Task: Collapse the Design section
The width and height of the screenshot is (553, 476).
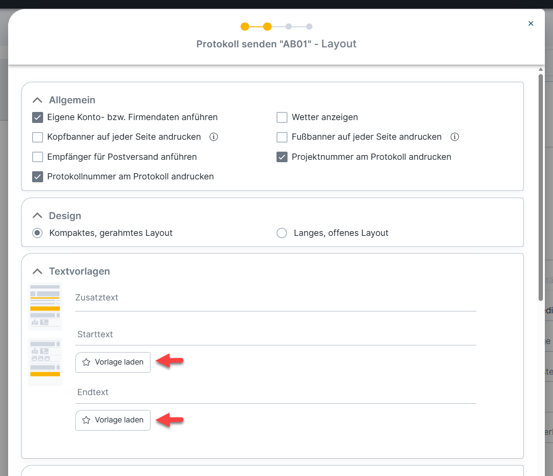Action: click(37, 216)
